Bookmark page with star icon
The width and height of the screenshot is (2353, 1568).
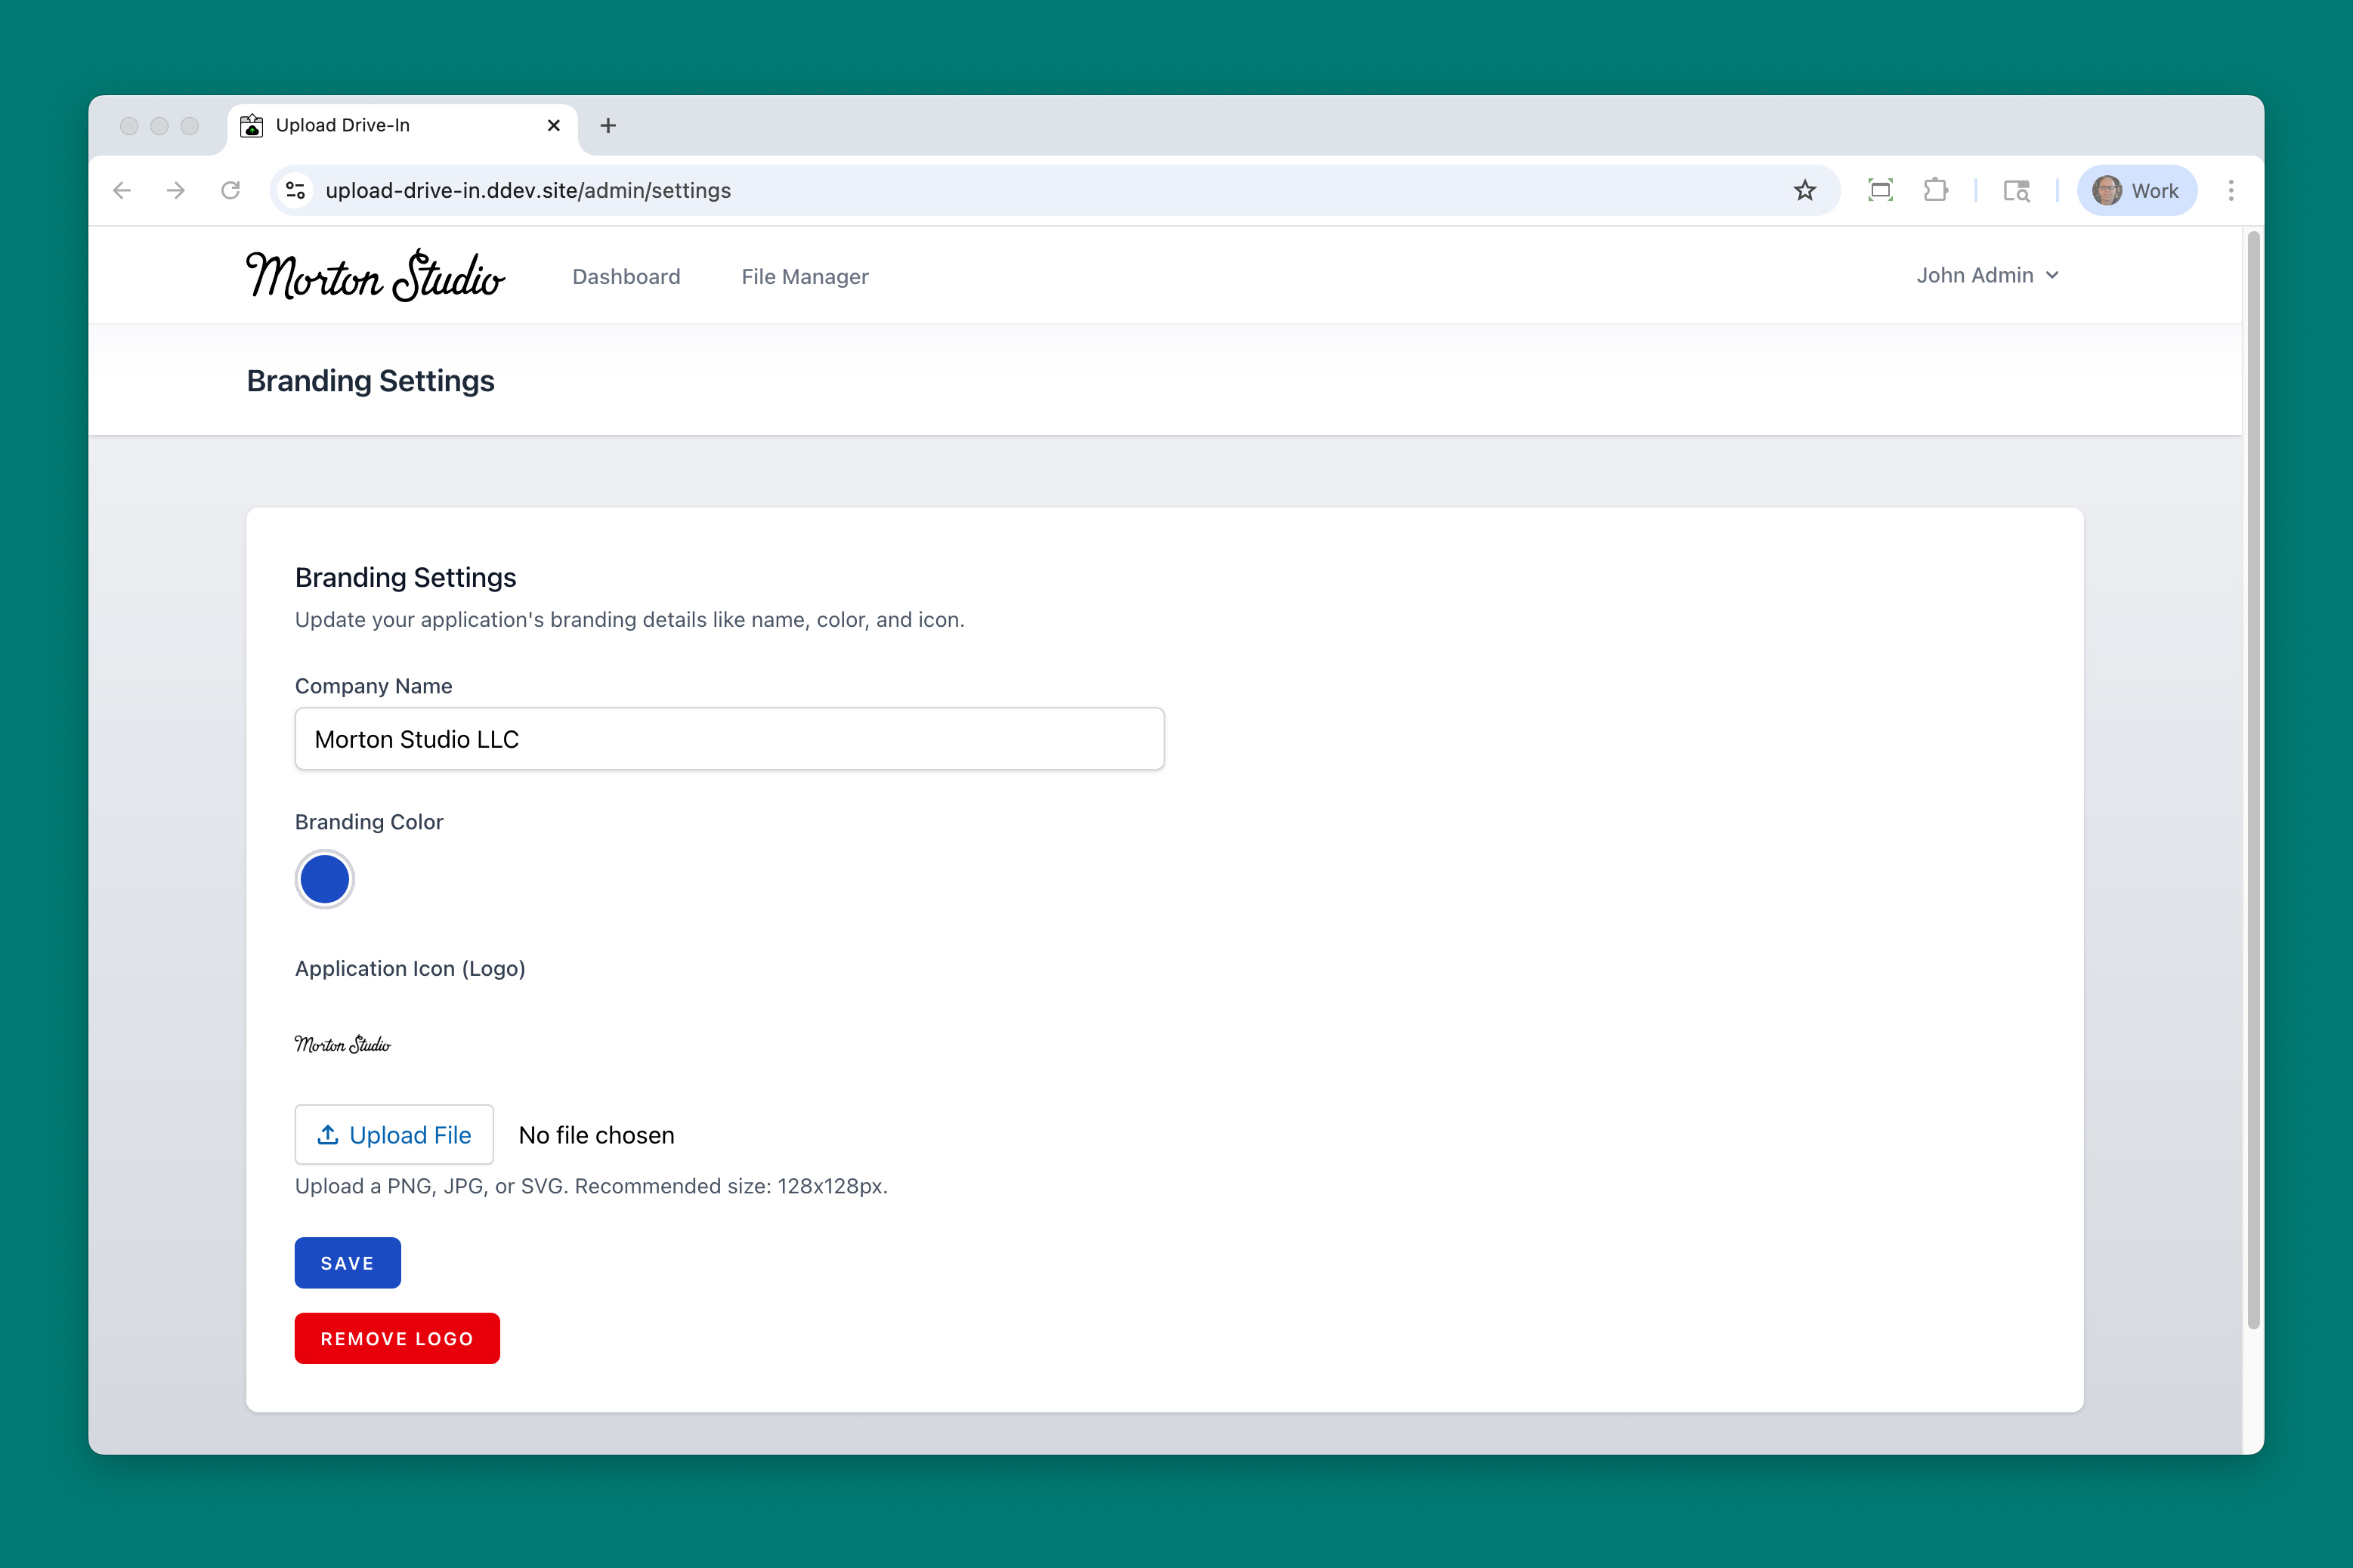(x=1804, y=190)
